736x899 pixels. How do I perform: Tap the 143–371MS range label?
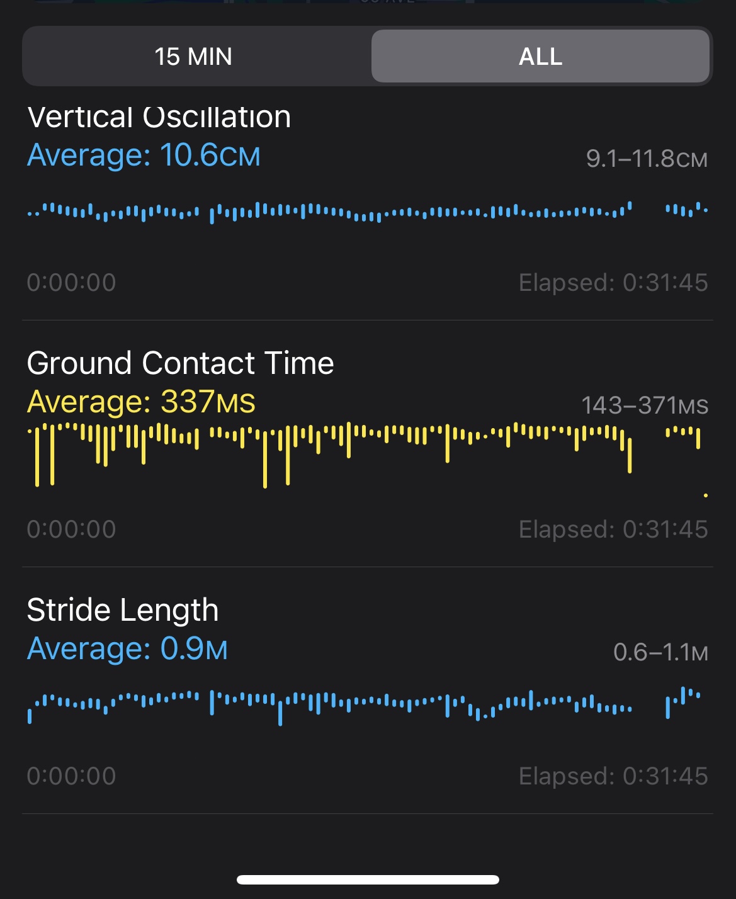pos(645,405)
